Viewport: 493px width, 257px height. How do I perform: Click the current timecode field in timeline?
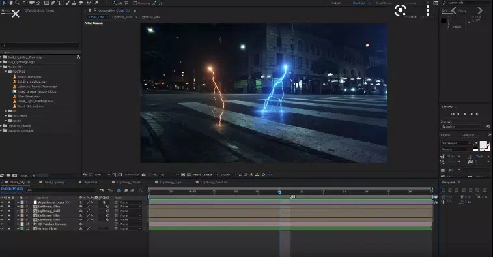[x=12, y=189]
